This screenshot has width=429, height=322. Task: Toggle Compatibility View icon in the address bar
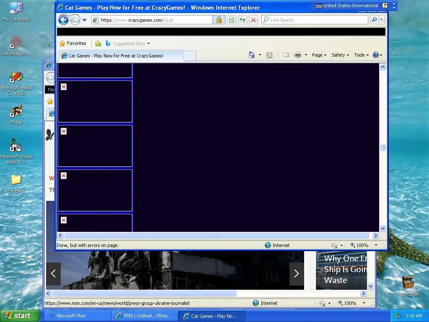[232, 20]
